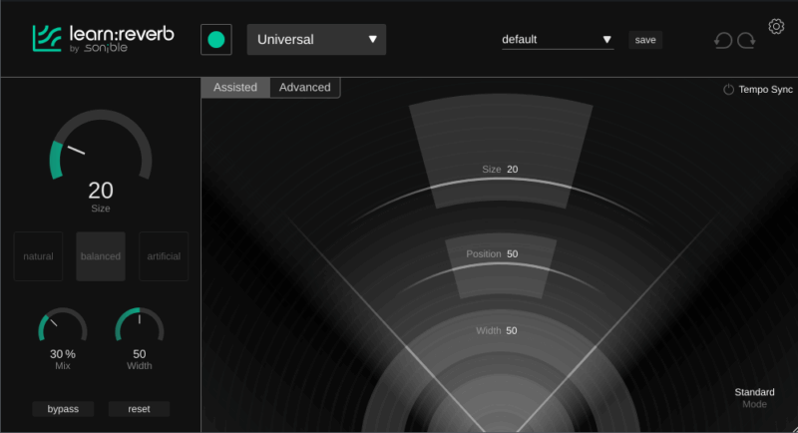The image size is (798, 433).
Task: Open the Standard Mode selector
Action: [x=754, y=397]
